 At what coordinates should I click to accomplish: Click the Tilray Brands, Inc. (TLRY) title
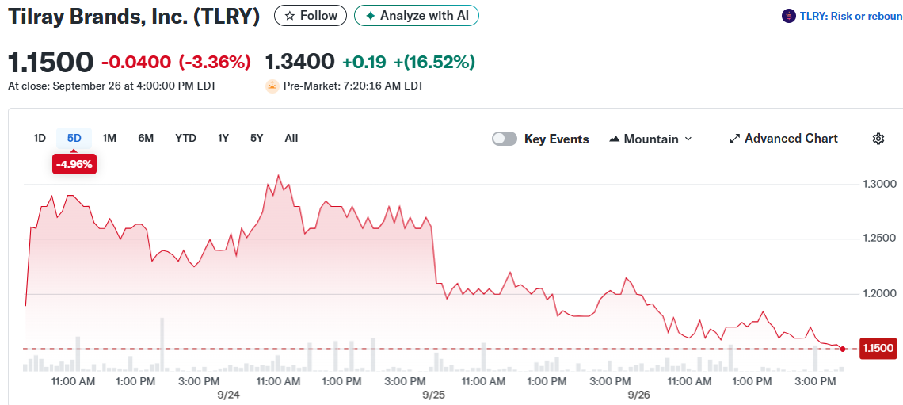tap(134, 17)
